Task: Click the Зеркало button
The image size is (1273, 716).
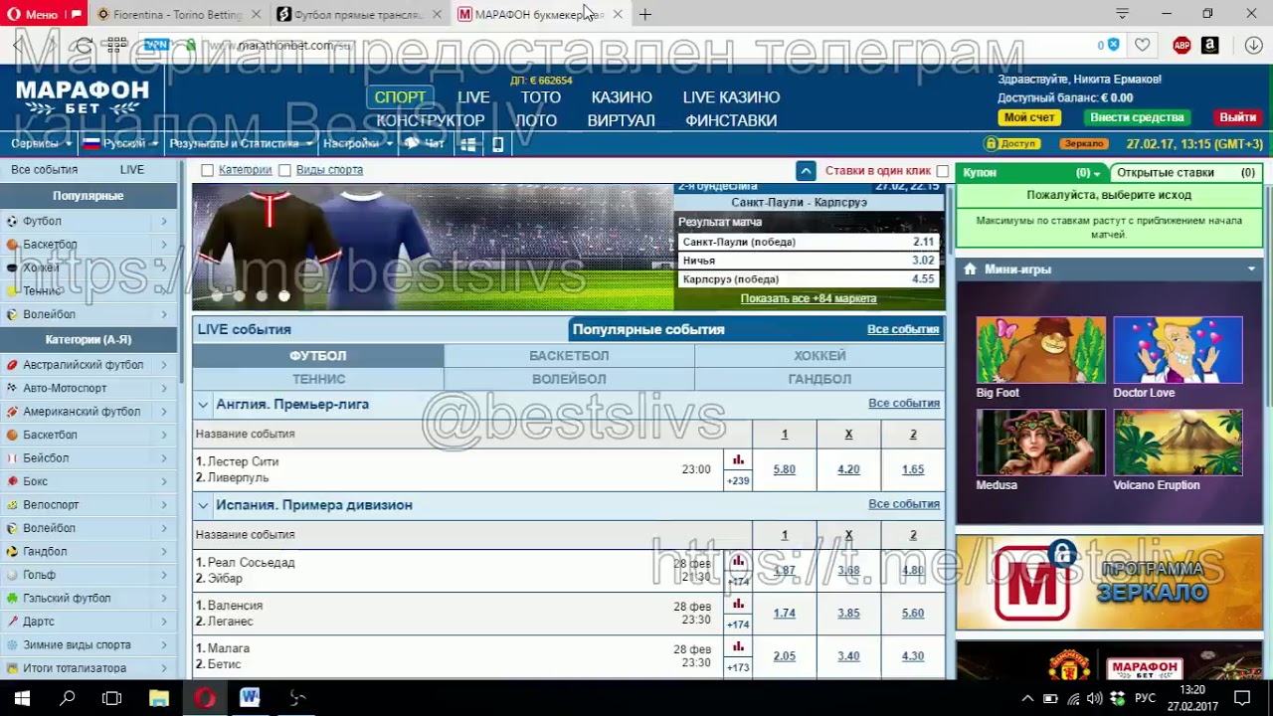Action: tap(1083, 143)
